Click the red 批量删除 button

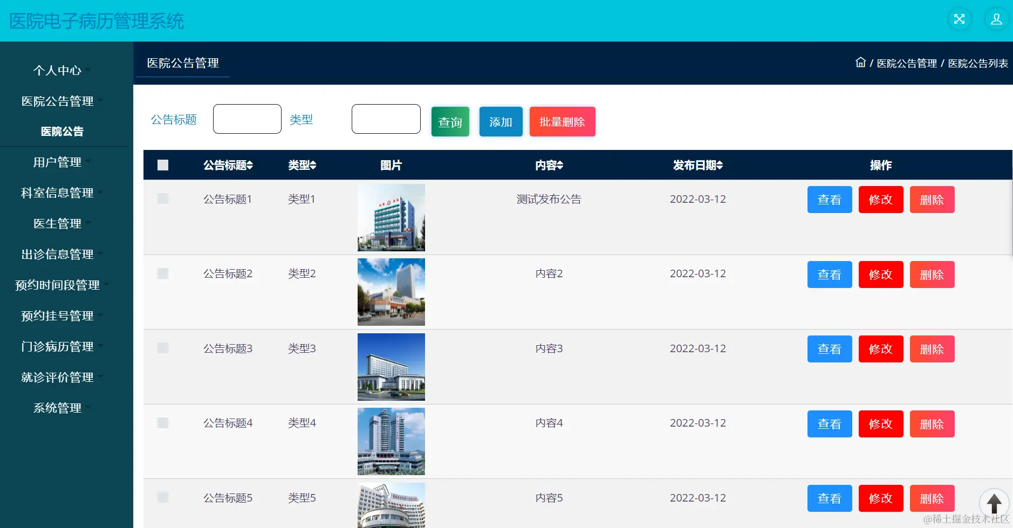[562, 121]
